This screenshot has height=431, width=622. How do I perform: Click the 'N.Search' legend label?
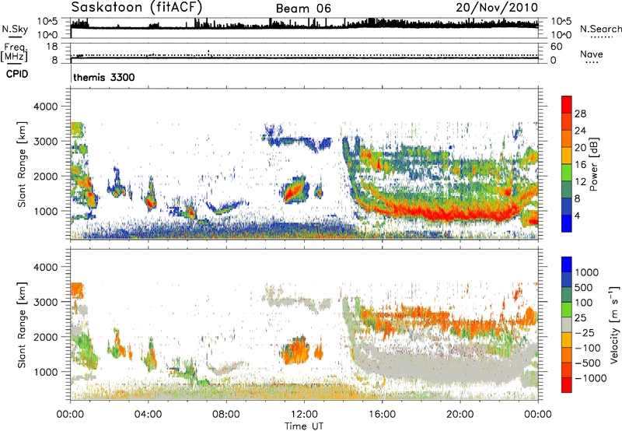(600, 29)
